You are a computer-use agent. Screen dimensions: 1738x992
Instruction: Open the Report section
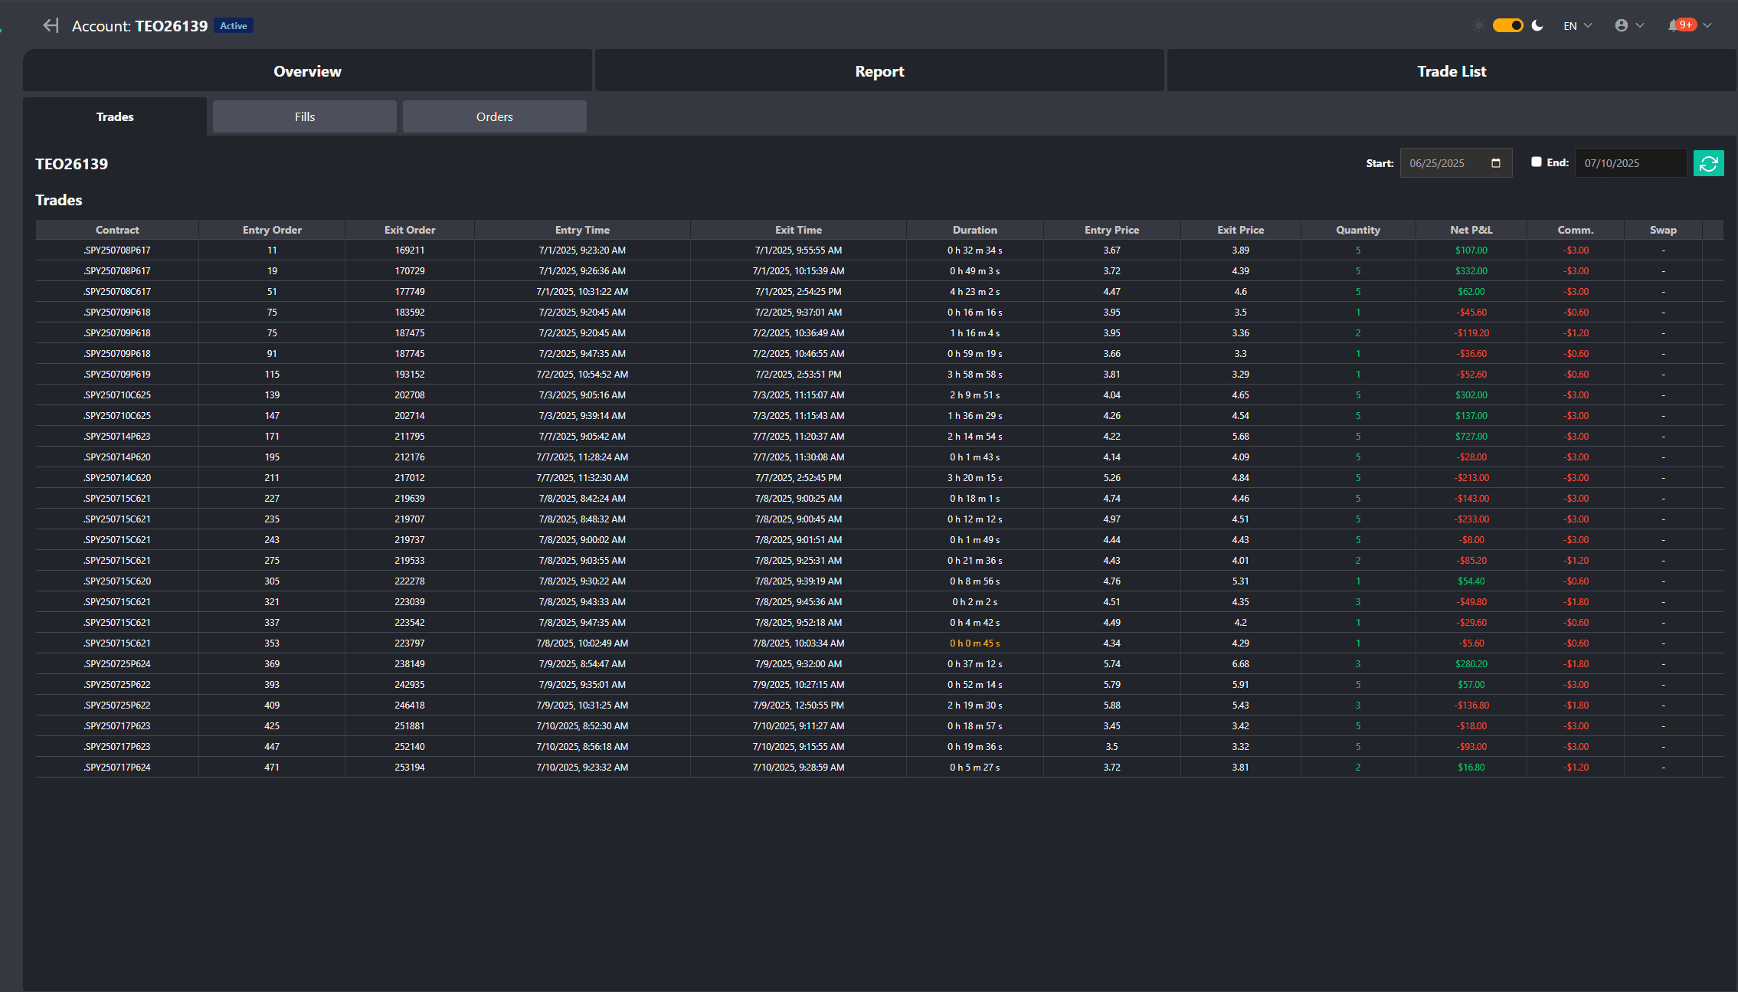coord(879,71)
